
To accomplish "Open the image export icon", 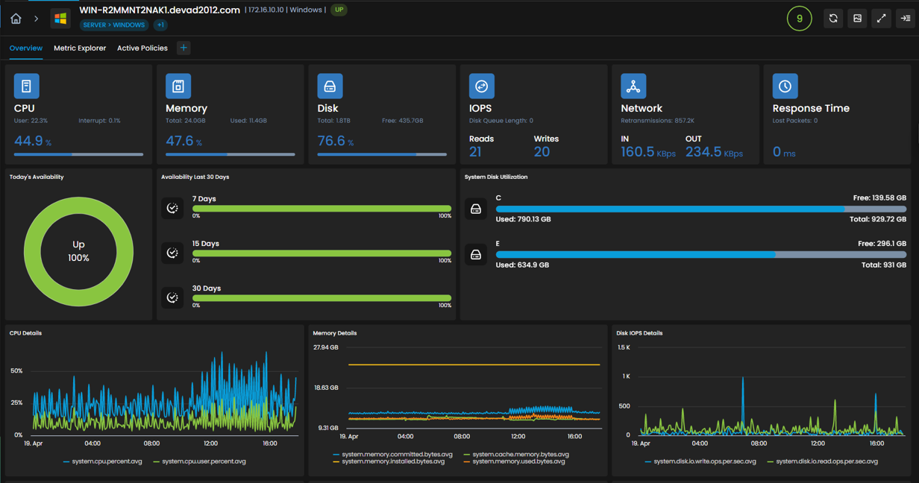I will pos(857,18).
